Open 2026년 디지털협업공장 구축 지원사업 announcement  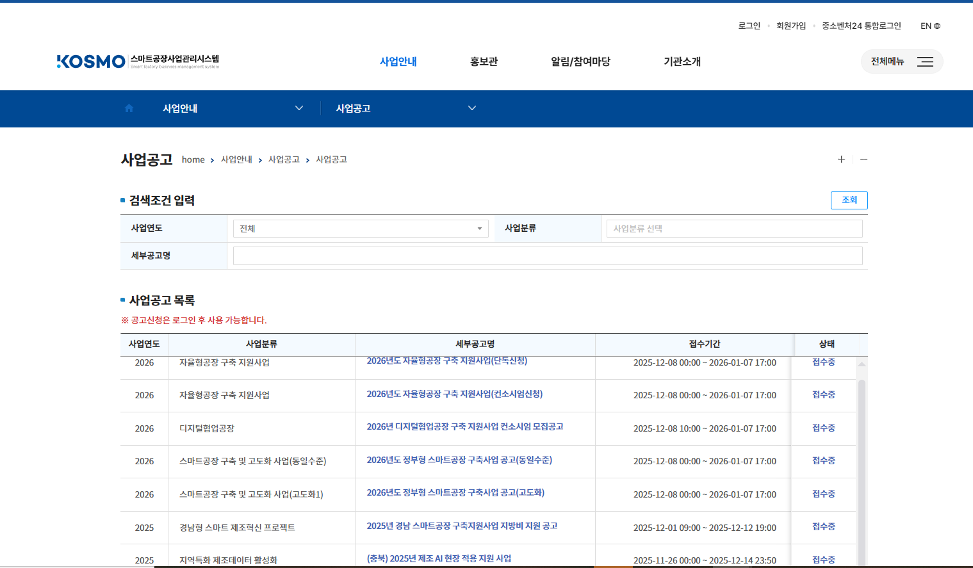tap(464, 427)
